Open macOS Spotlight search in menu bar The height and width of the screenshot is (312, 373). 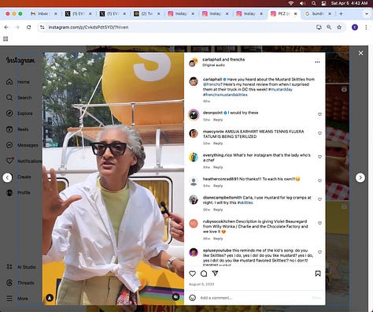coord(314,3)
